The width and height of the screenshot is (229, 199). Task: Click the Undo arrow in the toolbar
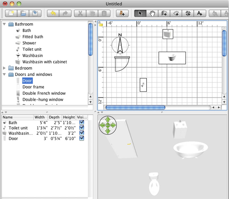pos(53,13)
